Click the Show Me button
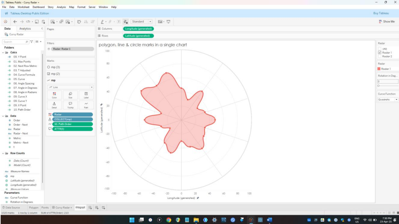399x224 pixels. 387,21
